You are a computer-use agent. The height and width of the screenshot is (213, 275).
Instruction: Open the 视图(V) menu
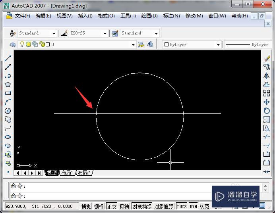(x=64, y=16)
